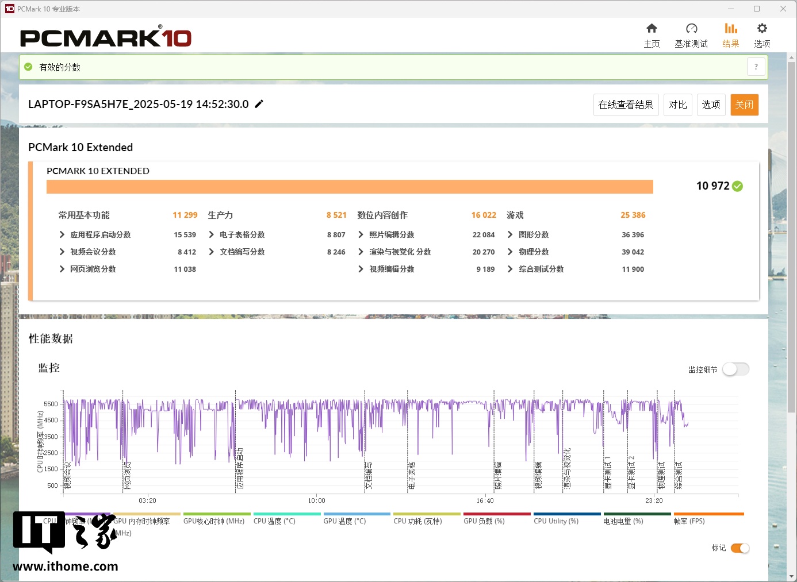Select GPU核心时钟 (MHz) legend swatch
797x582 pixels.
point(217,514)
